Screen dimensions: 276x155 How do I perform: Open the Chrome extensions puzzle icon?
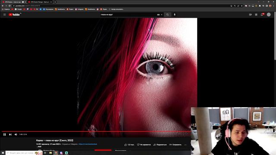coord(260,6)
